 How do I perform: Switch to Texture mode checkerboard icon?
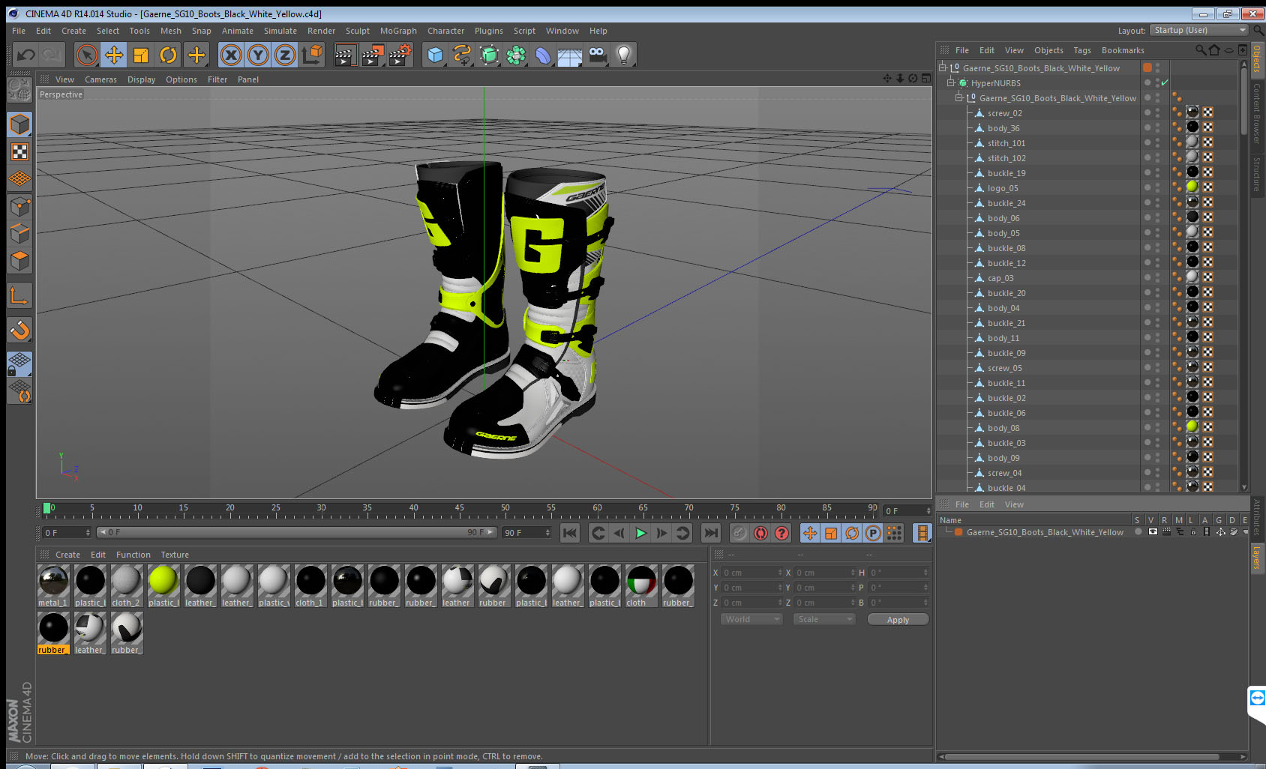19,152
